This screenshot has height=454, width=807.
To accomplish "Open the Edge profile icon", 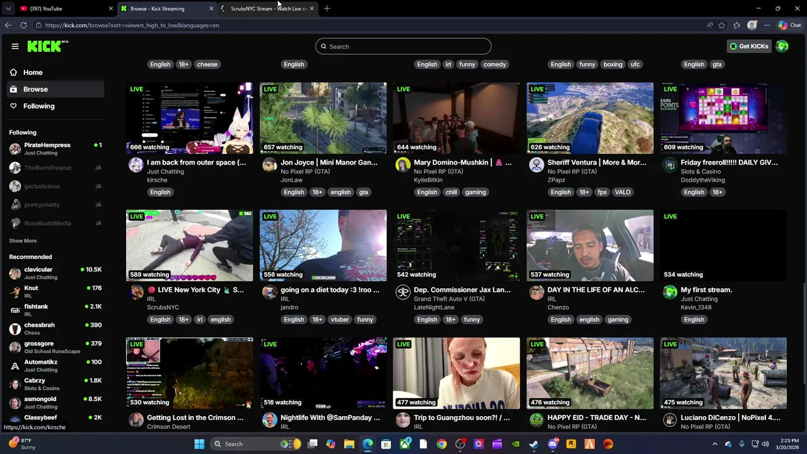I will pos(752,25).
